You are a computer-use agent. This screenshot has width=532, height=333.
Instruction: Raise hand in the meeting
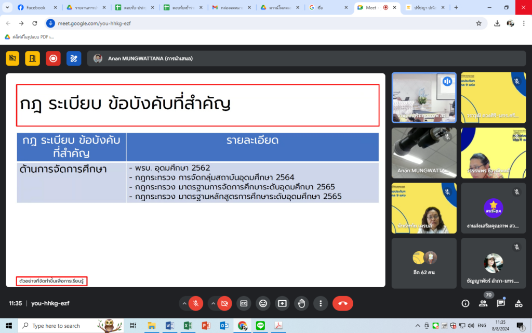(301, 303)
